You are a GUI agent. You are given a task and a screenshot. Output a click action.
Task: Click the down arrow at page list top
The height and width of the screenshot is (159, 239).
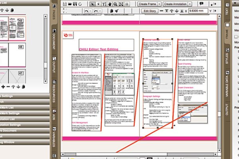[7, 10]
